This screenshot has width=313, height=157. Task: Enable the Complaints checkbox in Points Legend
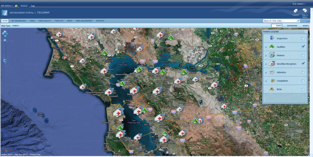click(303, 81)
